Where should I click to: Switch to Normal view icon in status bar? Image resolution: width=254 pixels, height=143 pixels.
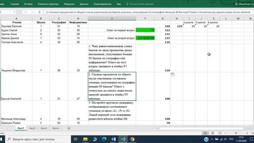tap(205, 133)
